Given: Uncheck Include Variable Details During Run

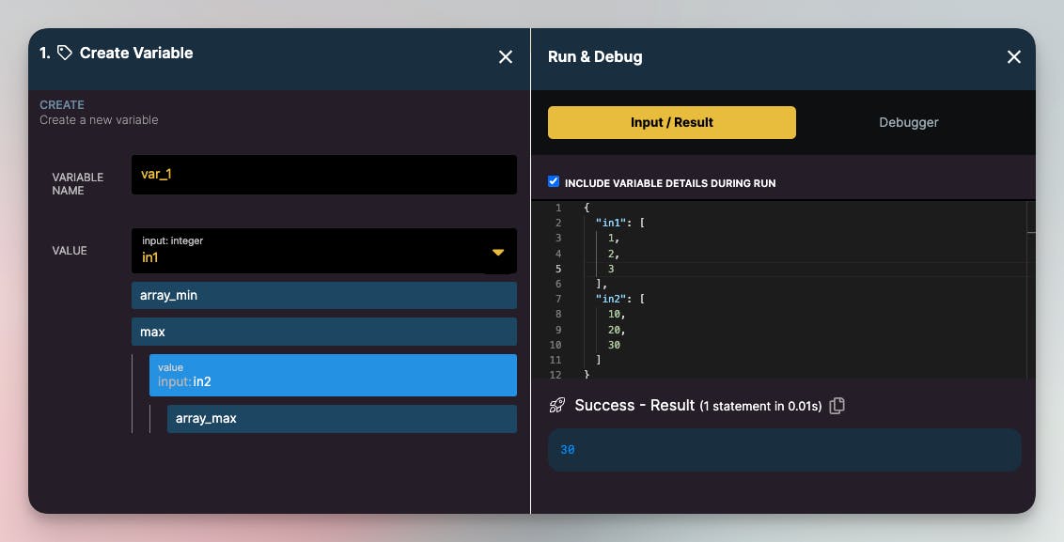Looking at the screenshot, I should (554, 181).
